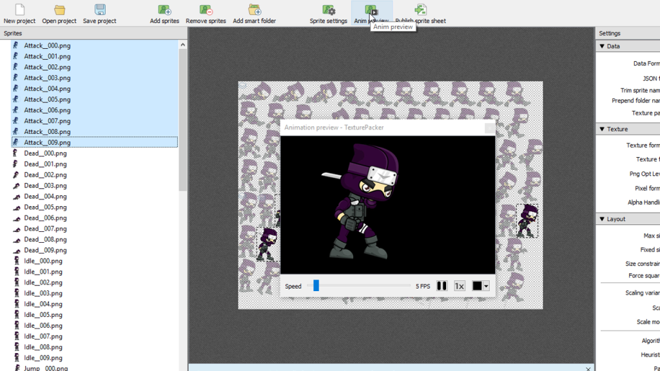Open the preview background color dropdown
The height and width of the screenshot is (371, 660).
tap(486, 286)
